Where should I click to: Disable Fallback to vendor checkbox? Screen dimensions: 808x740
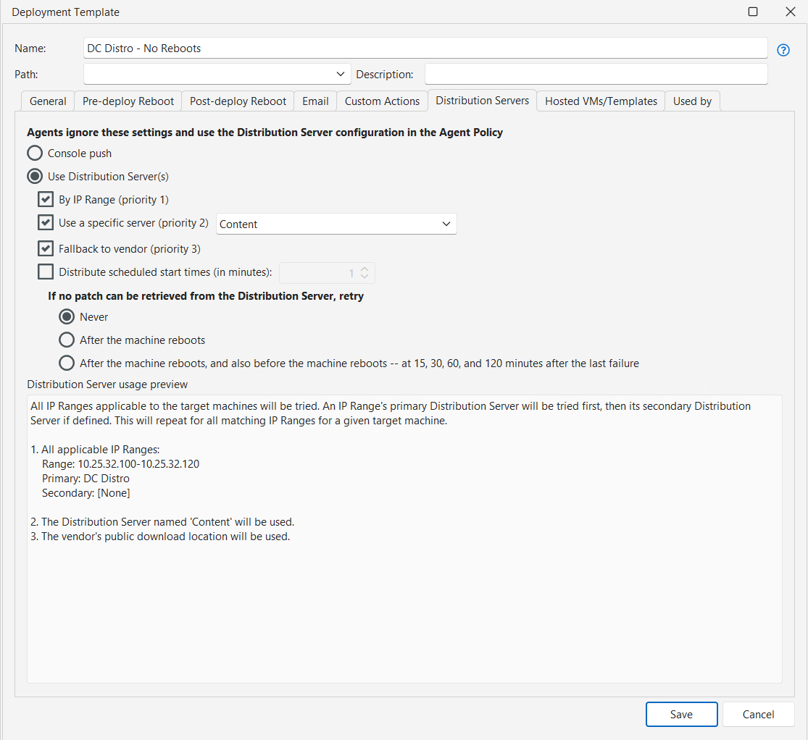[46, 249]
